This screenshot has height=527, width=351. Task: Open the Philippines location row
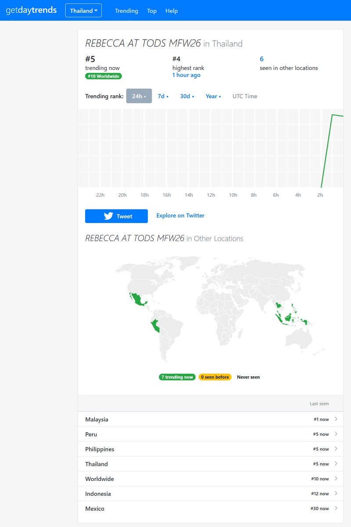(210, 449)
